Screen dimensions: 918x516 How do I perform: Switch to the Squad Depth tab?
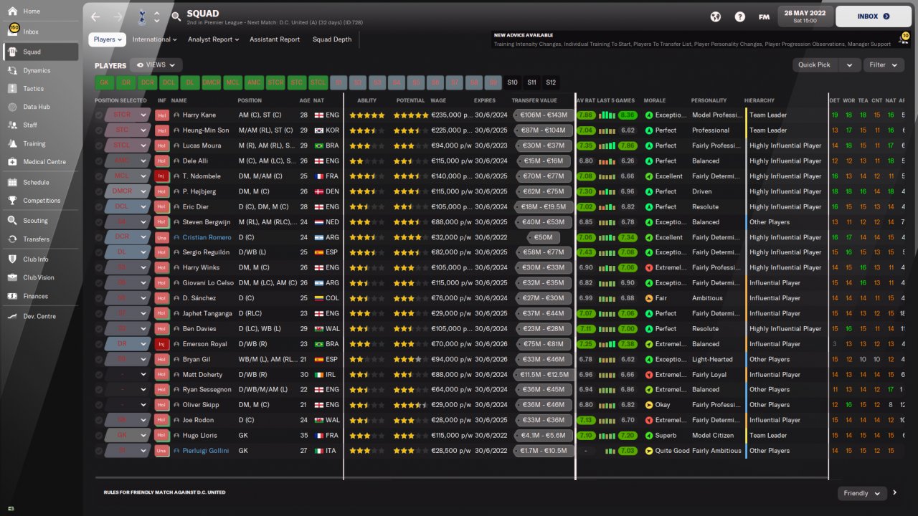332,39
